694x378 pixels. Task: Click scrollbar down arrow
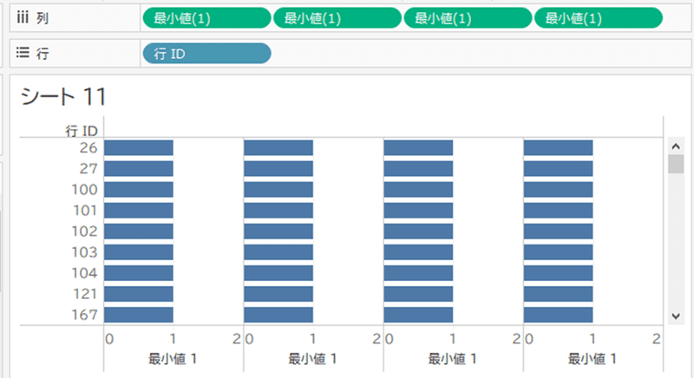(676, 316)
